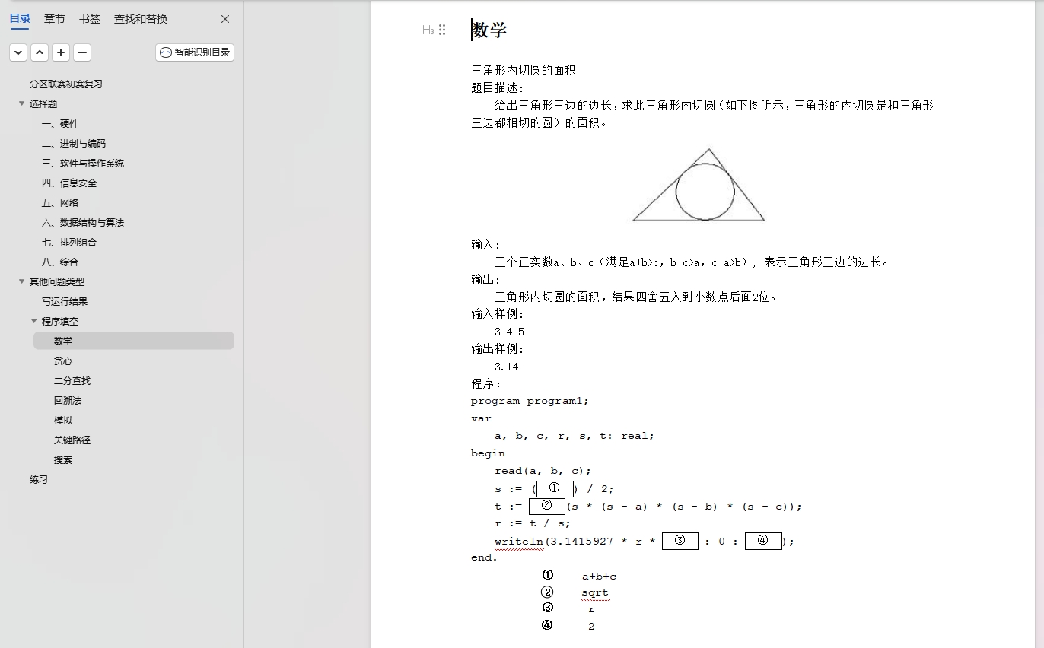
Task: Click the sample input '3 4 5'
Action: tap(509, 332)
